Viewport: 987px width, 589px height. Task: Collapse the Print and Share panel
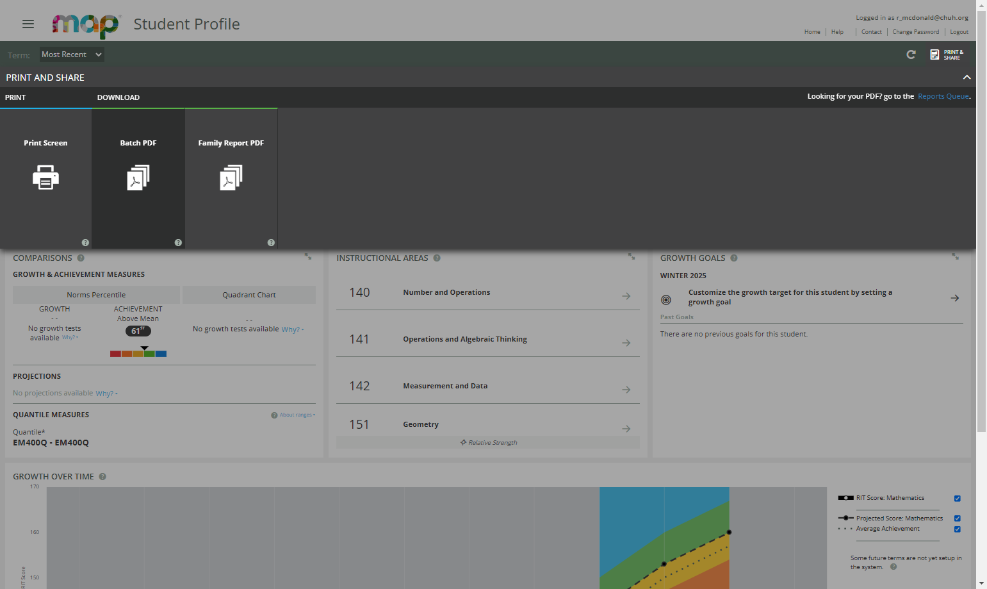pos(967,77)
